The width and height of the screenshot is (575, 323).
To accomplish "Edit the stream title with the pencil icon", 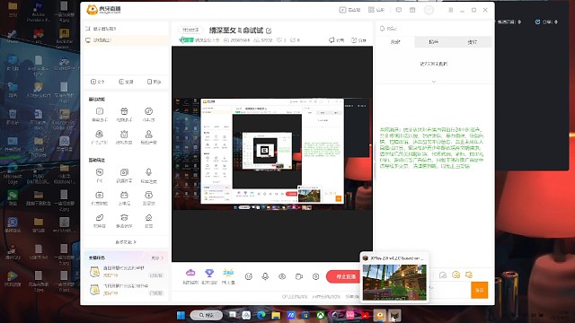I will pyautogui.click(x=269, y=31).
